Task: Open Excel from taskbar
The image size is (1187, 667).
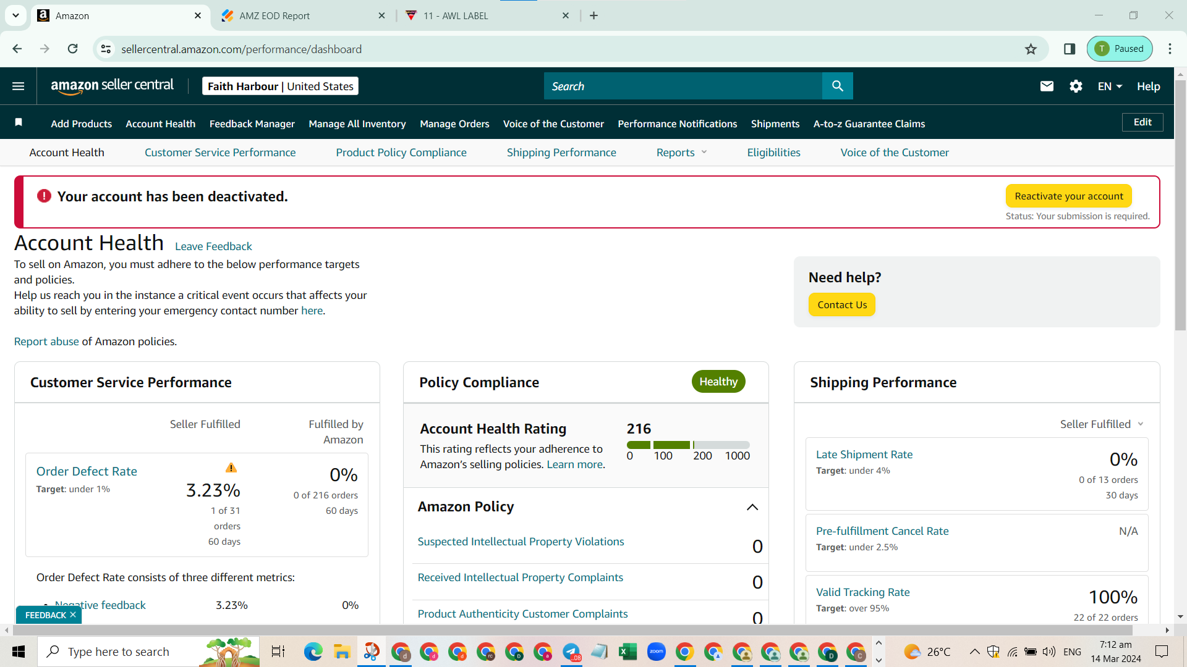Action: (x=628, y=652)
